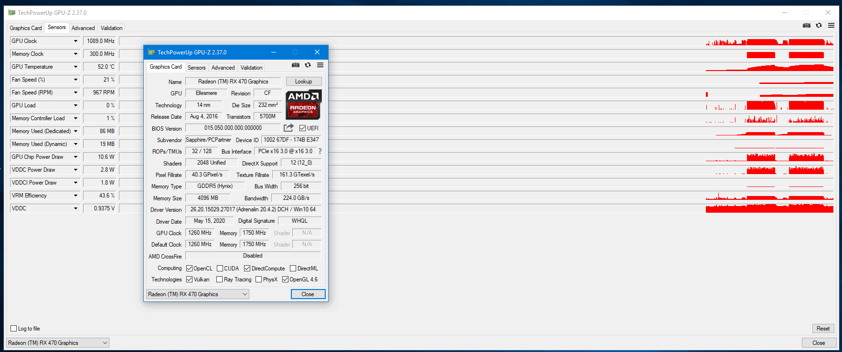
Task: Click the Reset button in Sensors window
Action: coord(823,329)
